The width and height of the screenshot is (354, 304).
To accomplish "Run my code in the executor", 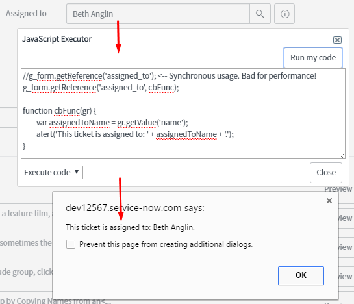I will coord(313,58).
